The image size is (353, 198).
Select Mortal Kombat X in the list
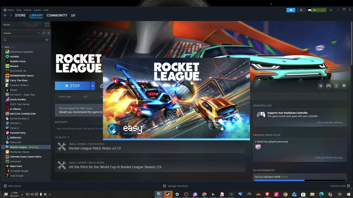click(x=19, y=119)
